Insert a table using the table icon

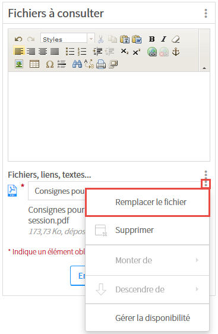point(34,64)
